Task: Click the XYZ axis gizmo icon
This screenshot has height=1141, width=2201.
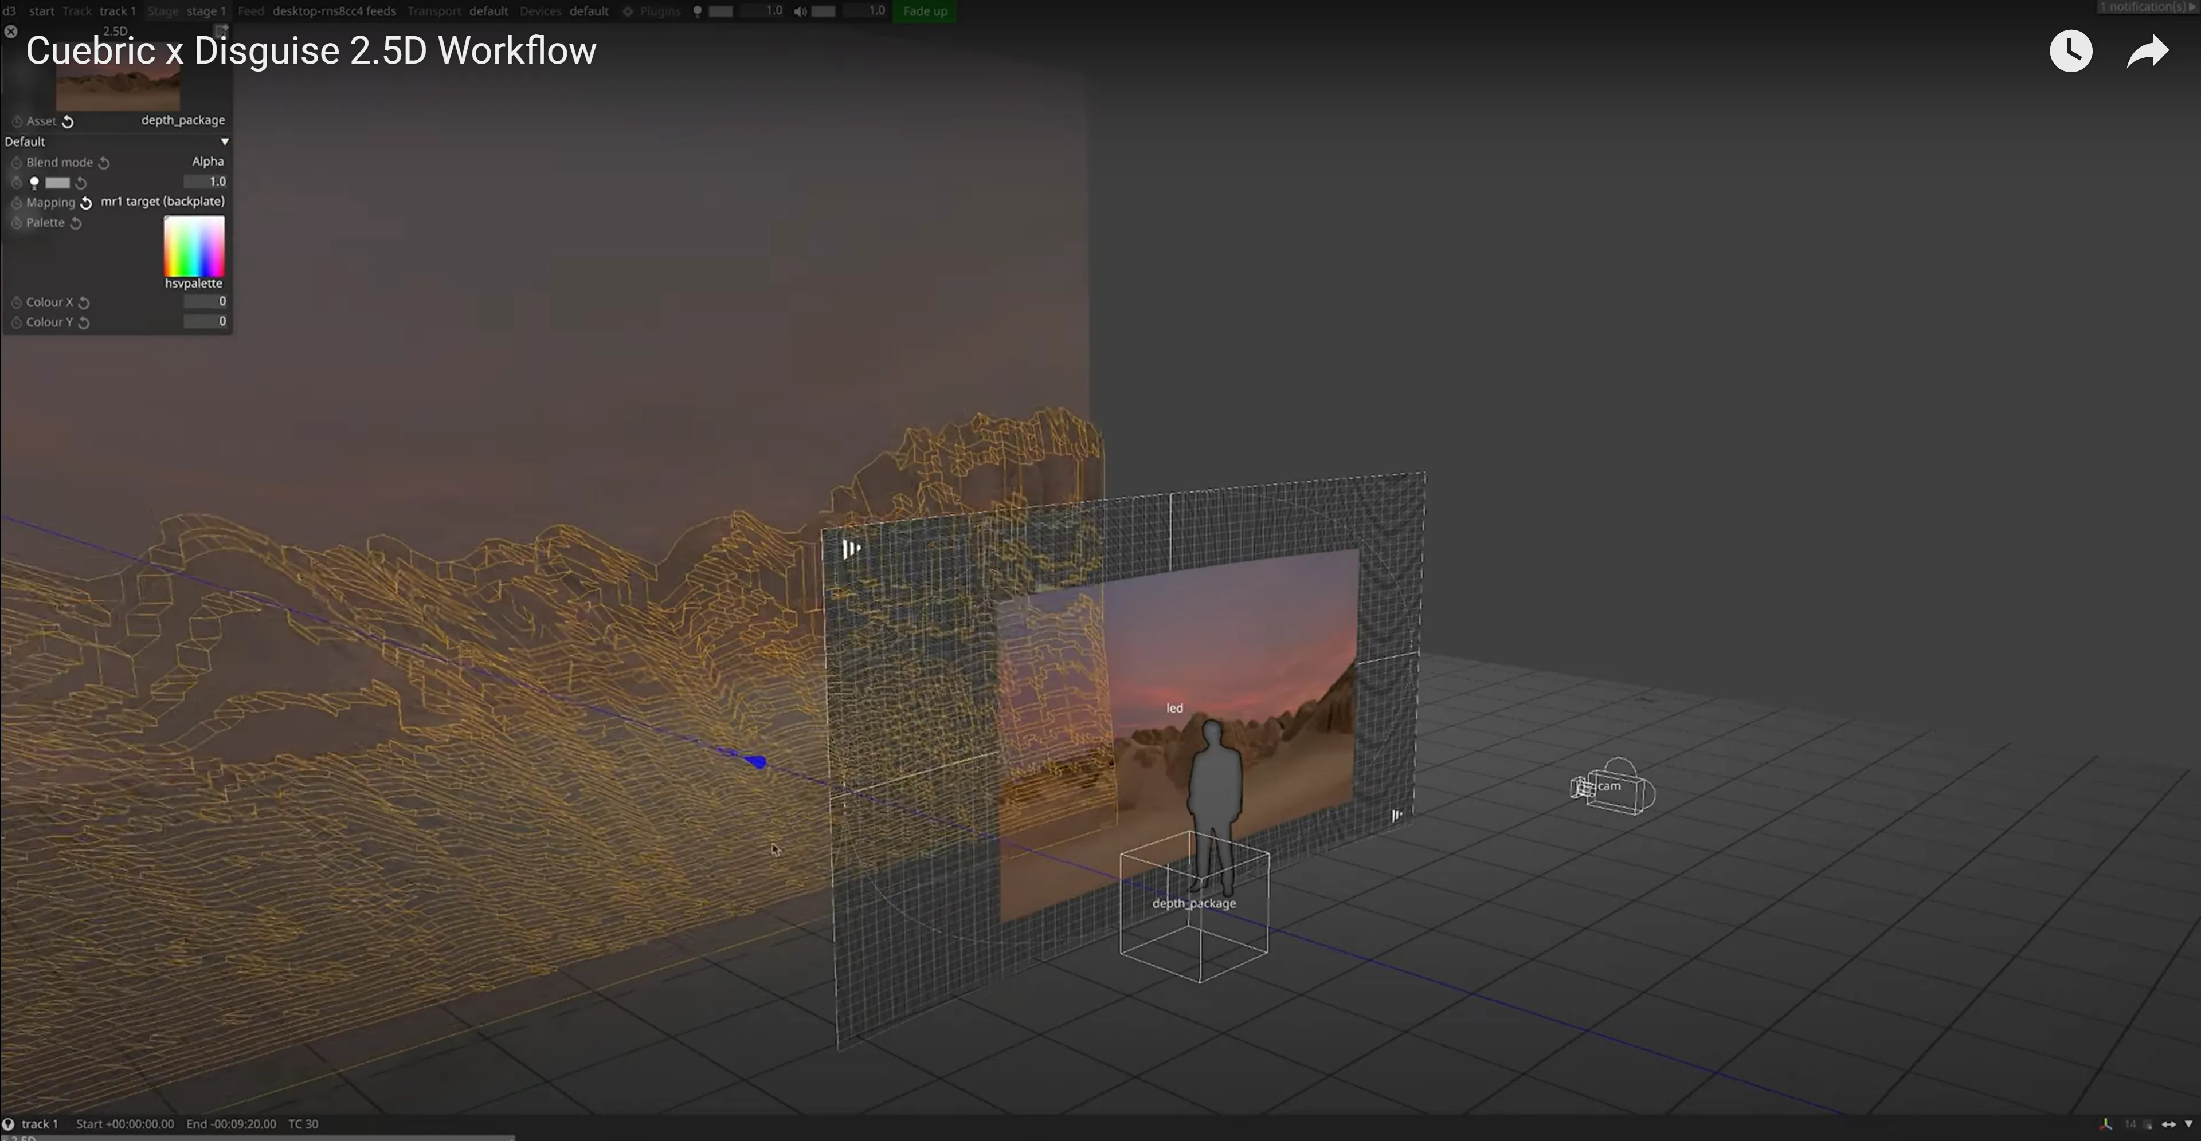Action: pyautogui.click(x=2106, y=1124)
